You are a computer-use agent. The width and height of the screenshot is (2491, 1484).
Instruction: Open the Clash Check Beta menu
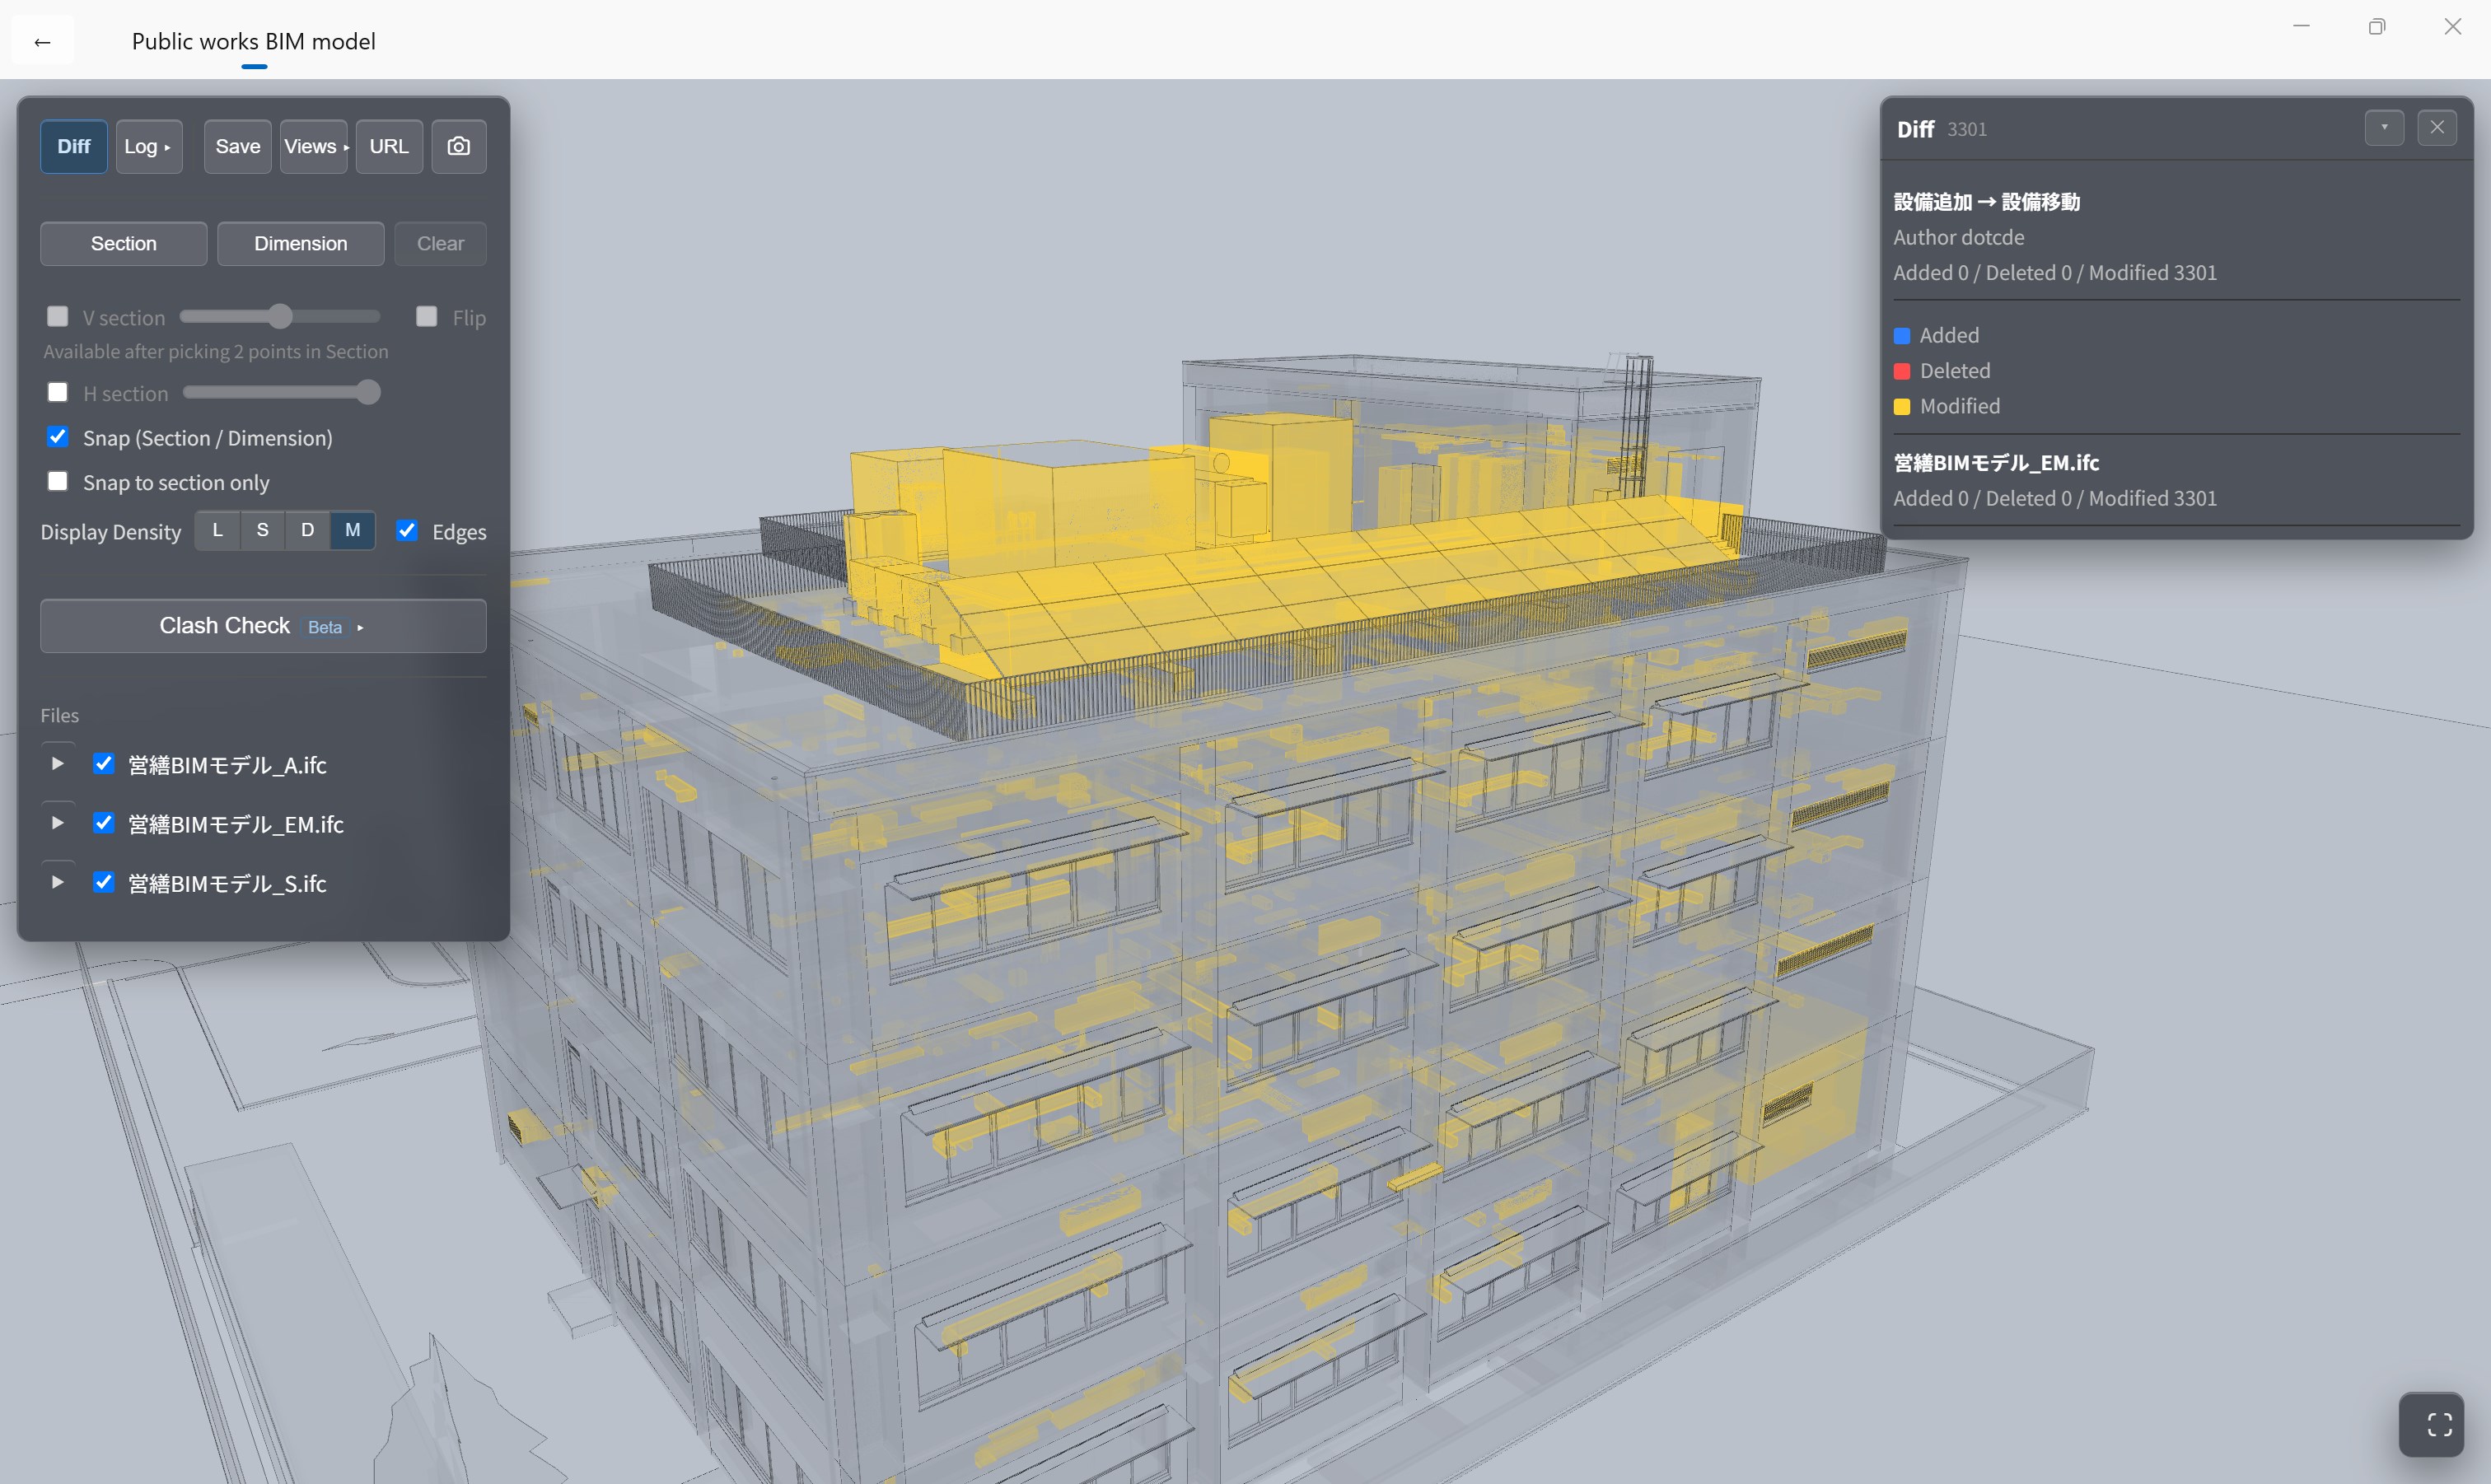(263, 626)
